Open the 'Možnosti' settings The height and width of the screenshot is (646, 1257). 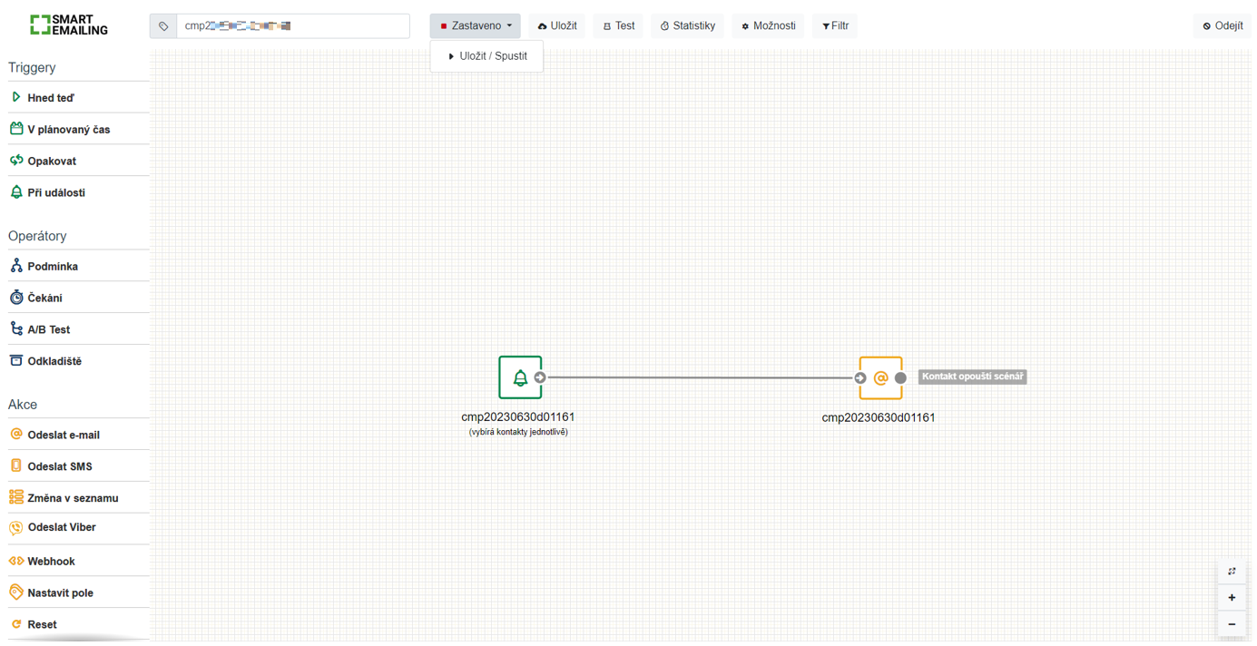click(x=768, y=25)
